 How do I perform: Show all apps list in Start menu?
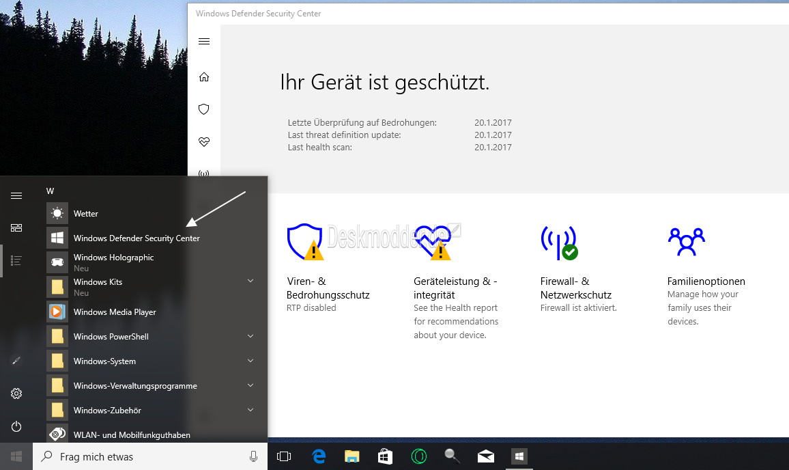16,260
